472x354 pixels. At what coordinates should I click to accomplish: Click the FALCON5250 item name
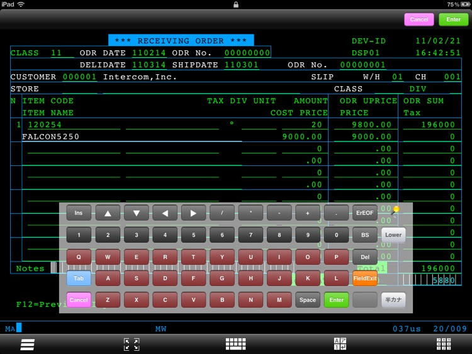tap(50, 137)
